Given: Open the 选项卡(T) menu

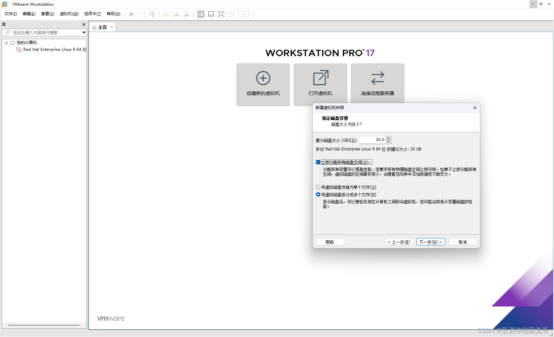Looking at the screenshot, I should pyautogui.click(x=93, y=14).
